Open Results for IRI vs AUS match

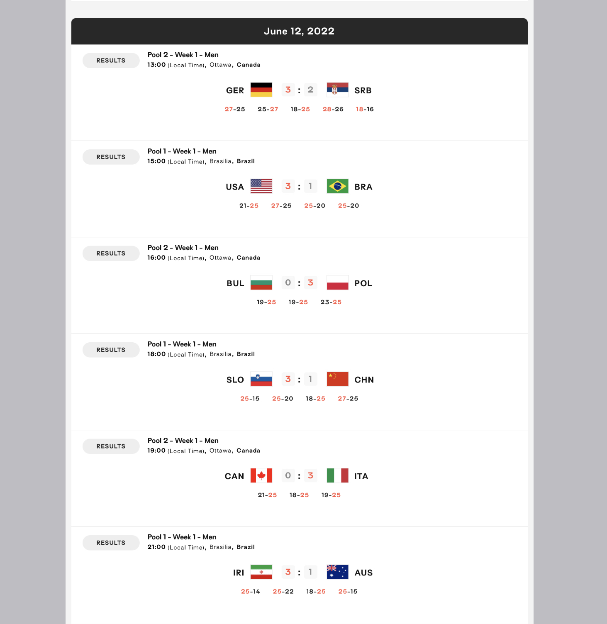point(111,543)
